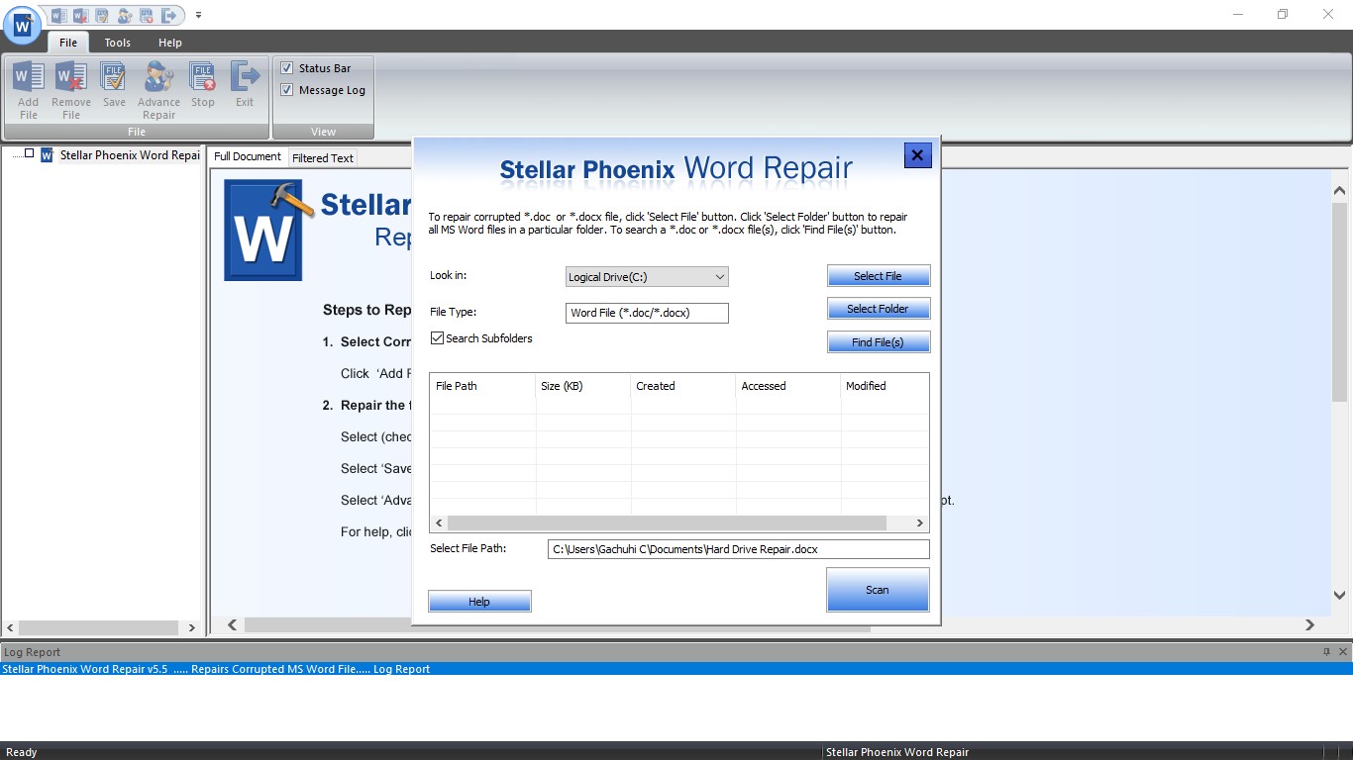The height and width of the screenshot is (760, 1353).
Task: Click the Ready status bar text
Action: [x=22, y=752]
